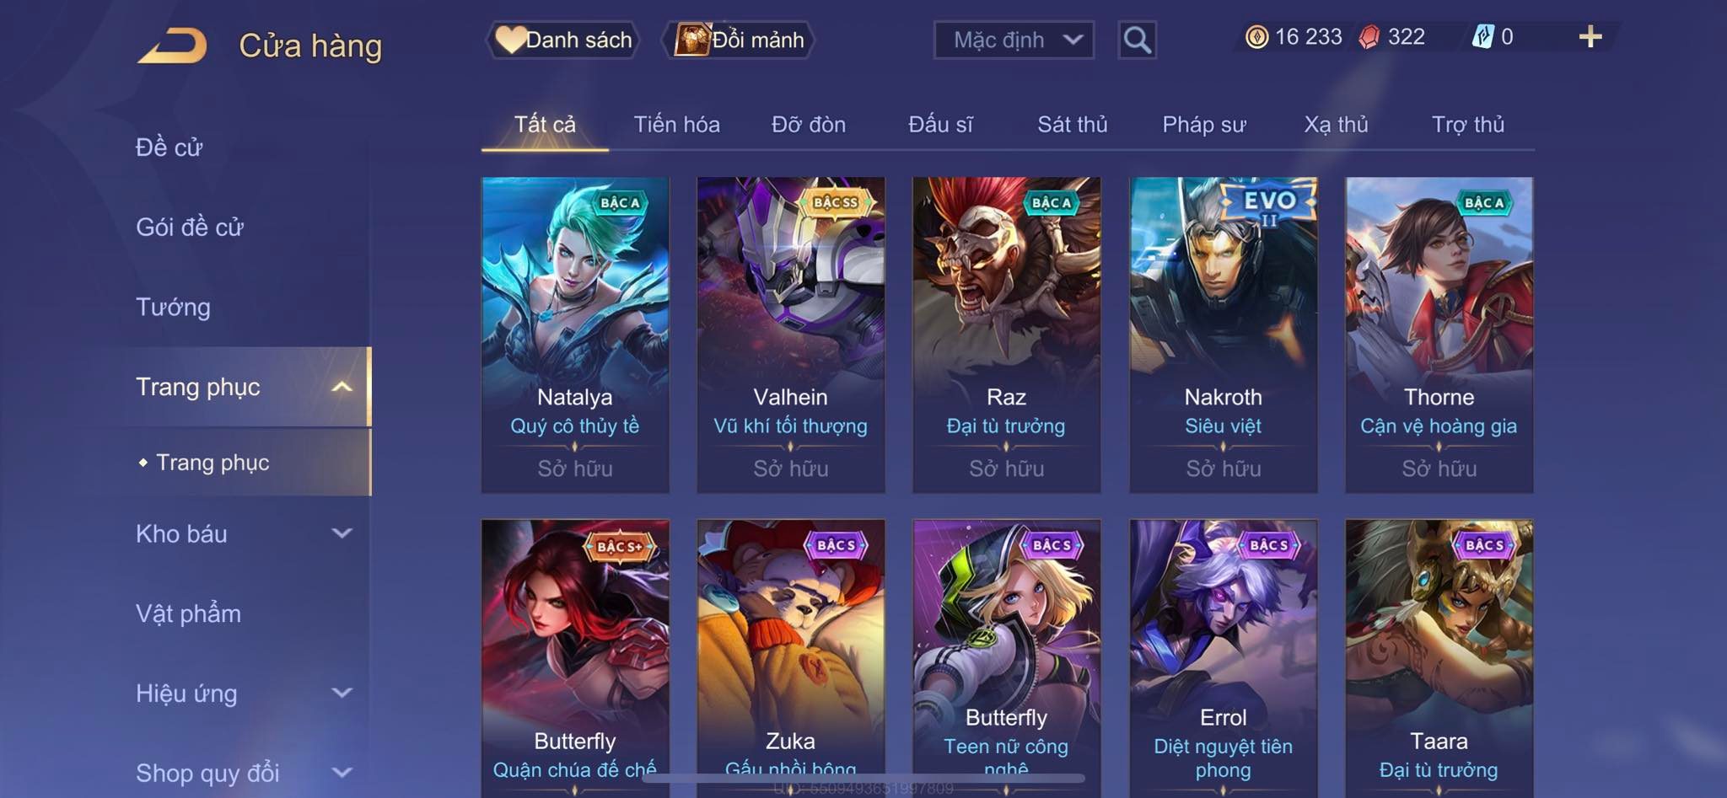Tap the gold coin balance icon
The image size is (1727, 798).
coord(1256,37)
